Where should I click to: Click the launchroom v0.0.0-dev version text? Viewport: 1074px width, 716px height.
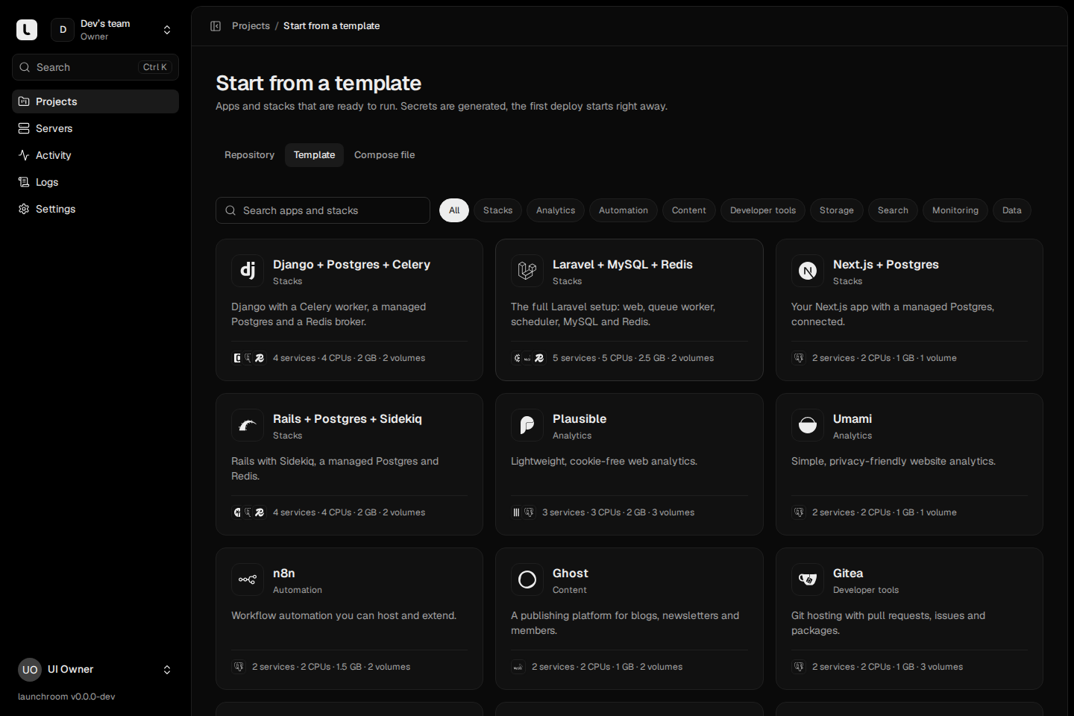pos(66,697)
